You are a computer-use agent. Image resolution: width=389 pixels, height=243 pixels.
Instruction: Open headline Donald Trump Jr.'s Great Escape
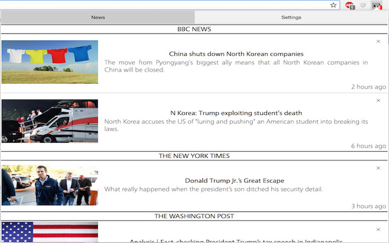[235, 180]
